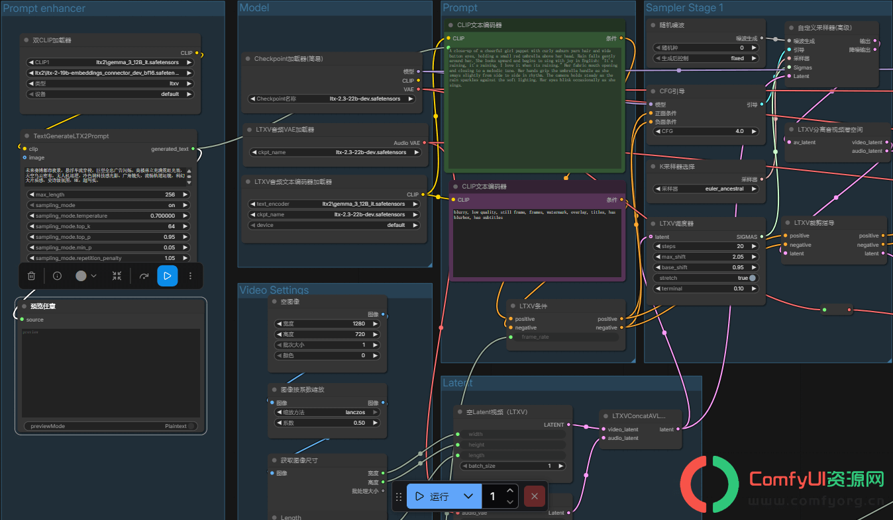Run the selected node with blue play icon
893x520 pixels.
167,276
